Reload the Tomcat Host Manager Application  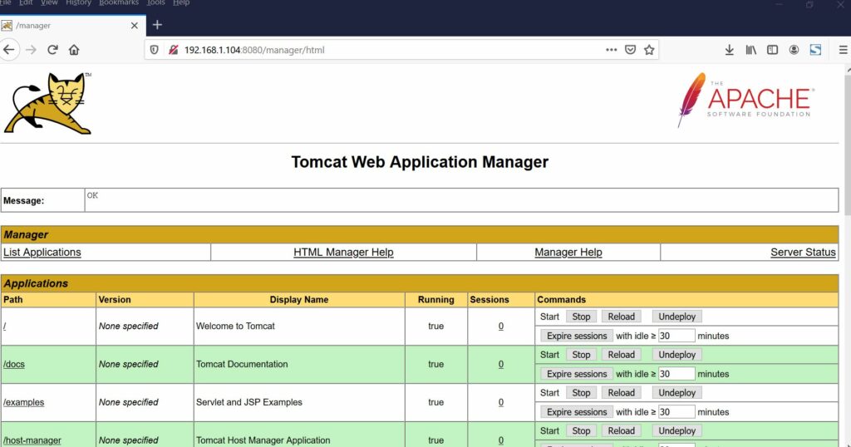[x=621, y=430]
